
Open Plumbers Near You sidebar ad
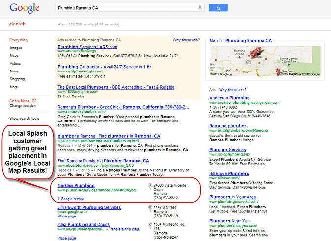click(x=229, y=221)
